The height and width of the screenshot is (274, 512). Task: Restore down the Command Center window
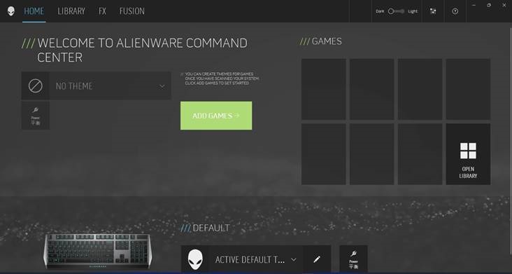[489, 5]
